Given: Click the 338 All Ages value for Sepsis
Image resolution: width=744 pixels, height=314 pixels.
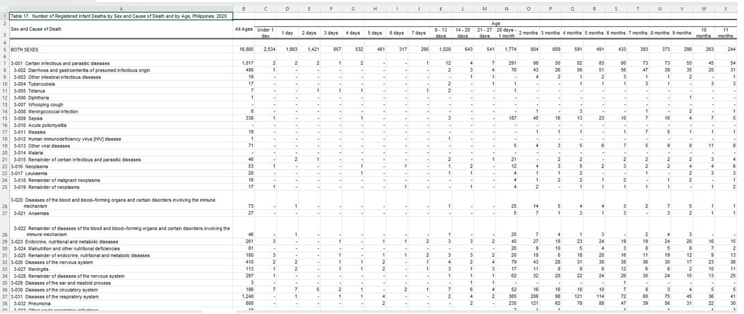Looking at the screenshot, I should click(x=249, y=118).
